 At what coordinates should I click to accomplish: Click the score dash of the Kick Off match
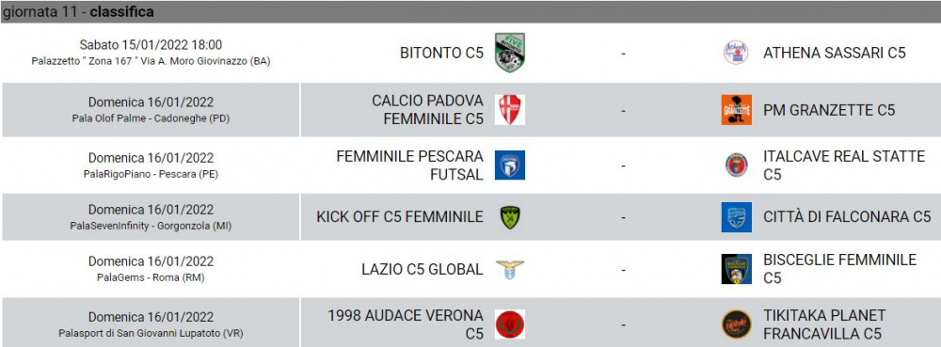(623, 217)
